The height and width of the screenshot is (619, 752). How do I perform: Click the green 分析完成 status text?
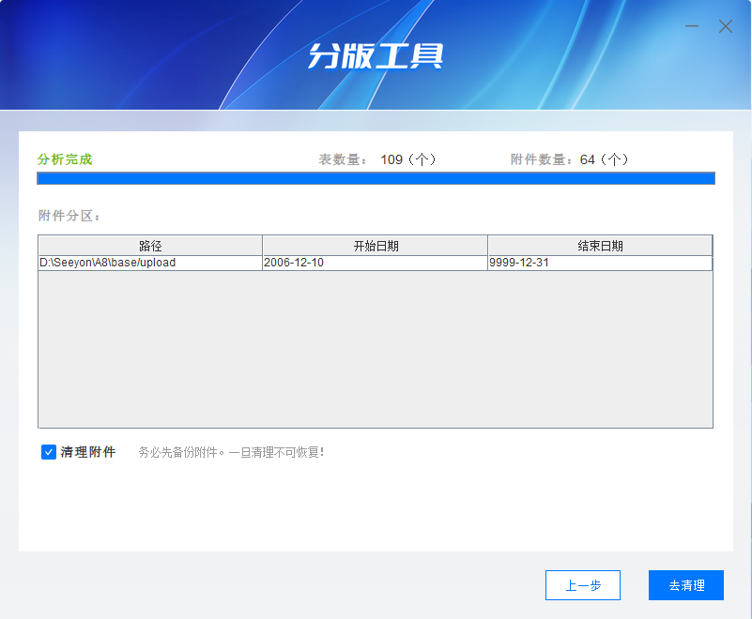[65, 159]
